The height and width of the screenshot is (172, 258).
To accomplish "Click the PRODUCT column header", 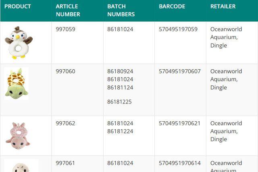I will pos(18,6).
